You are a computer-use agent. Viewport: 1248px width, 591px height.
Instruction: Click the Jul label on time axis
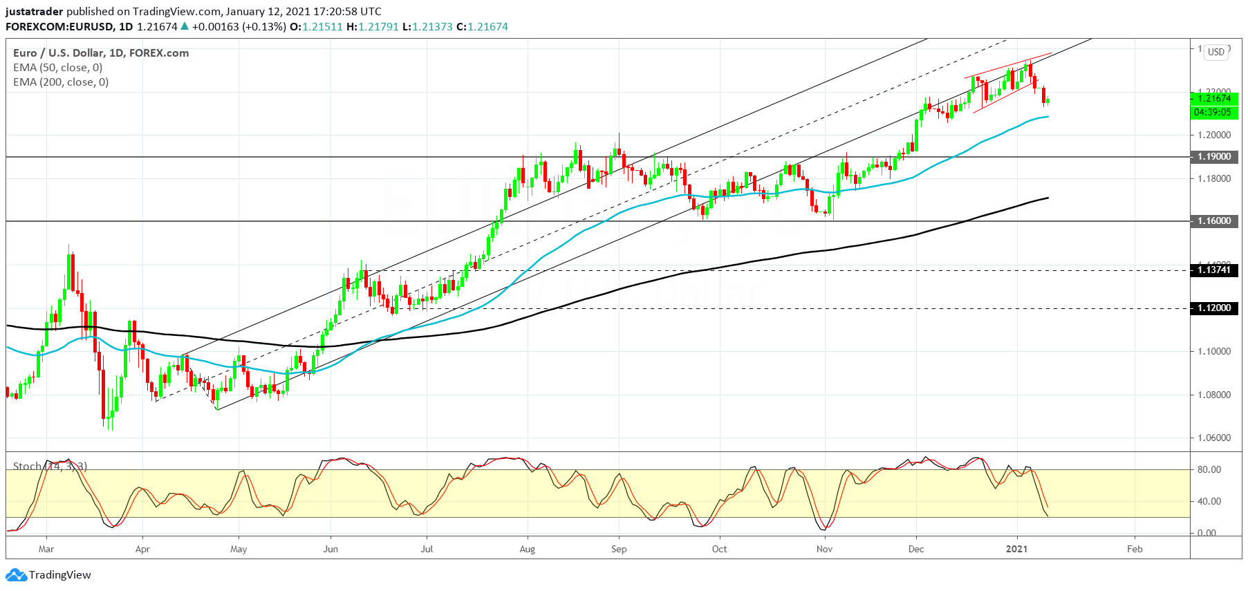[427, 550]
